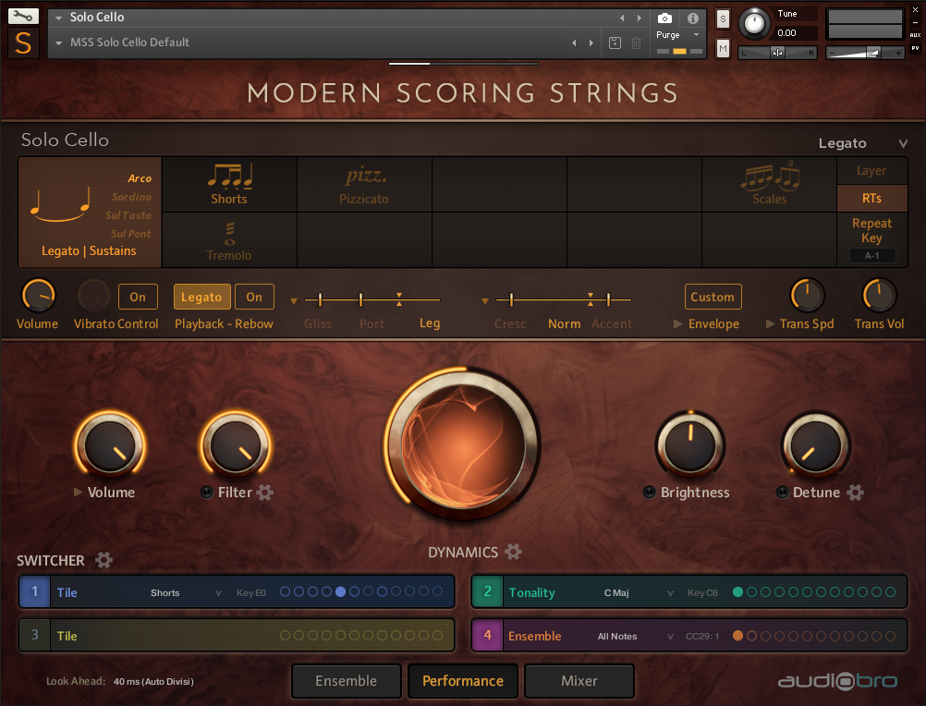
Task: Expand the Cresc Norm Accent slider arrow
Action: tap(485, 301)
